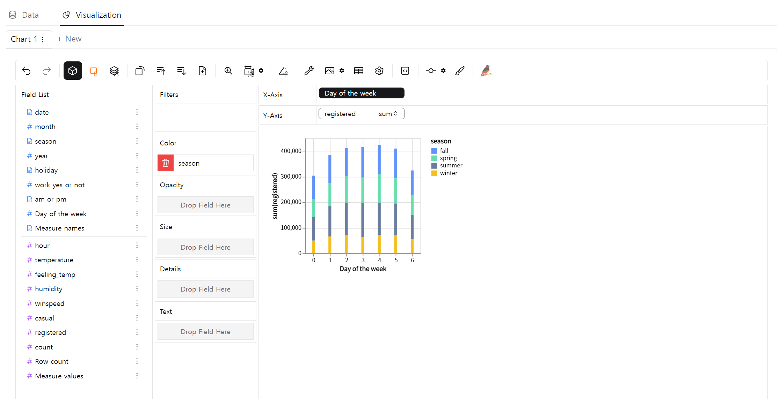The width and height of the screenshot is (780, 399).
Task: Click the fall color swatch in legend
Action: (x=434, y=151)
